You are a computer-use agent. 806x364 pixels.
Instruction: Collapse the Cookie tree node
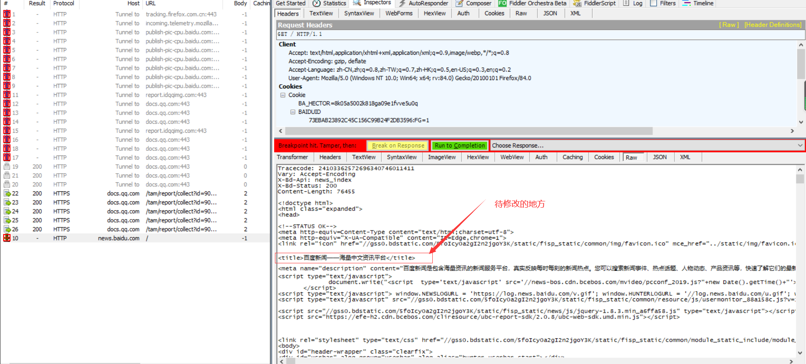[283, 95]
